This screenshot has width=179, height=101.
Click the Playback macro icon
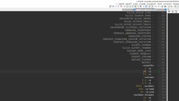pyautogui.click(x=116, y=6)
